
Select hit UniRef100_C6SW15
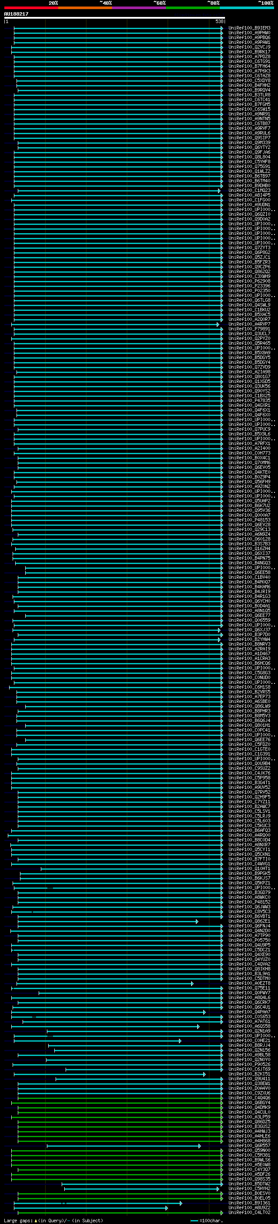click(249, 109)
